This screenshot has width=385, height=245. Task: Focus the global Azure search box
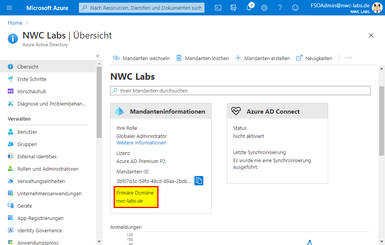141,8
